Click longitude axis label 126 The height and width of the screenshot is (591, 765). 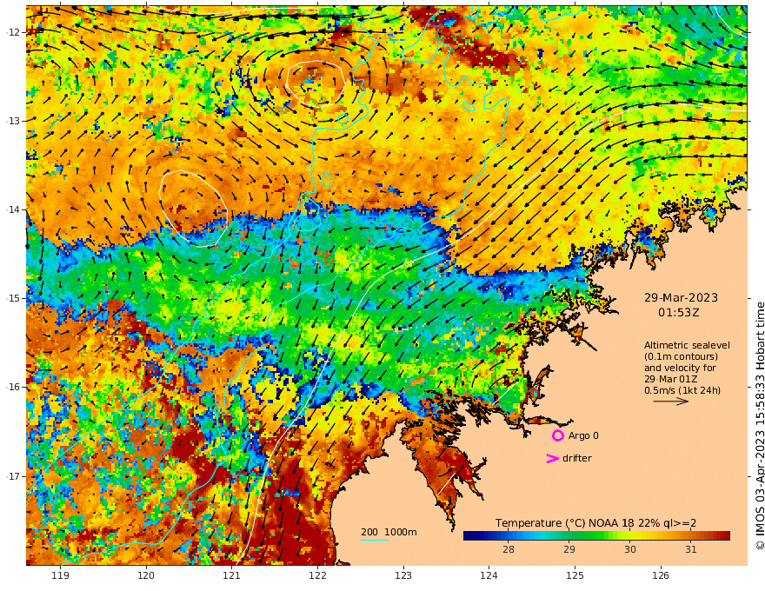tap(661, 575)
